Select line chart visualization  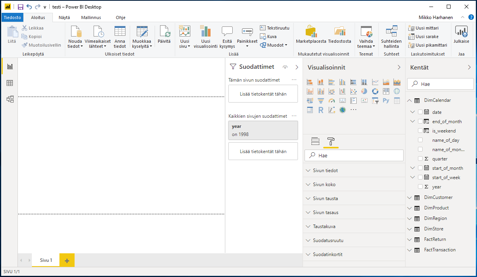tap(375, 82)
